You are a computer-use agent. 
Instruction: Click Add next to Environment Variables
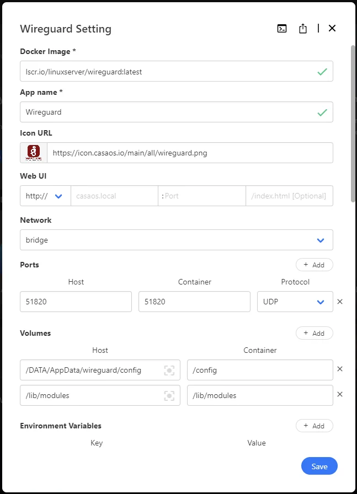[x=314, y=426]
